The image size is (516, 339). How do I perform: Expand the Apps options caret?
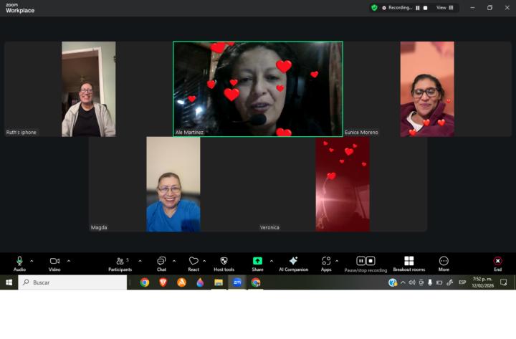tap(337, 261)
